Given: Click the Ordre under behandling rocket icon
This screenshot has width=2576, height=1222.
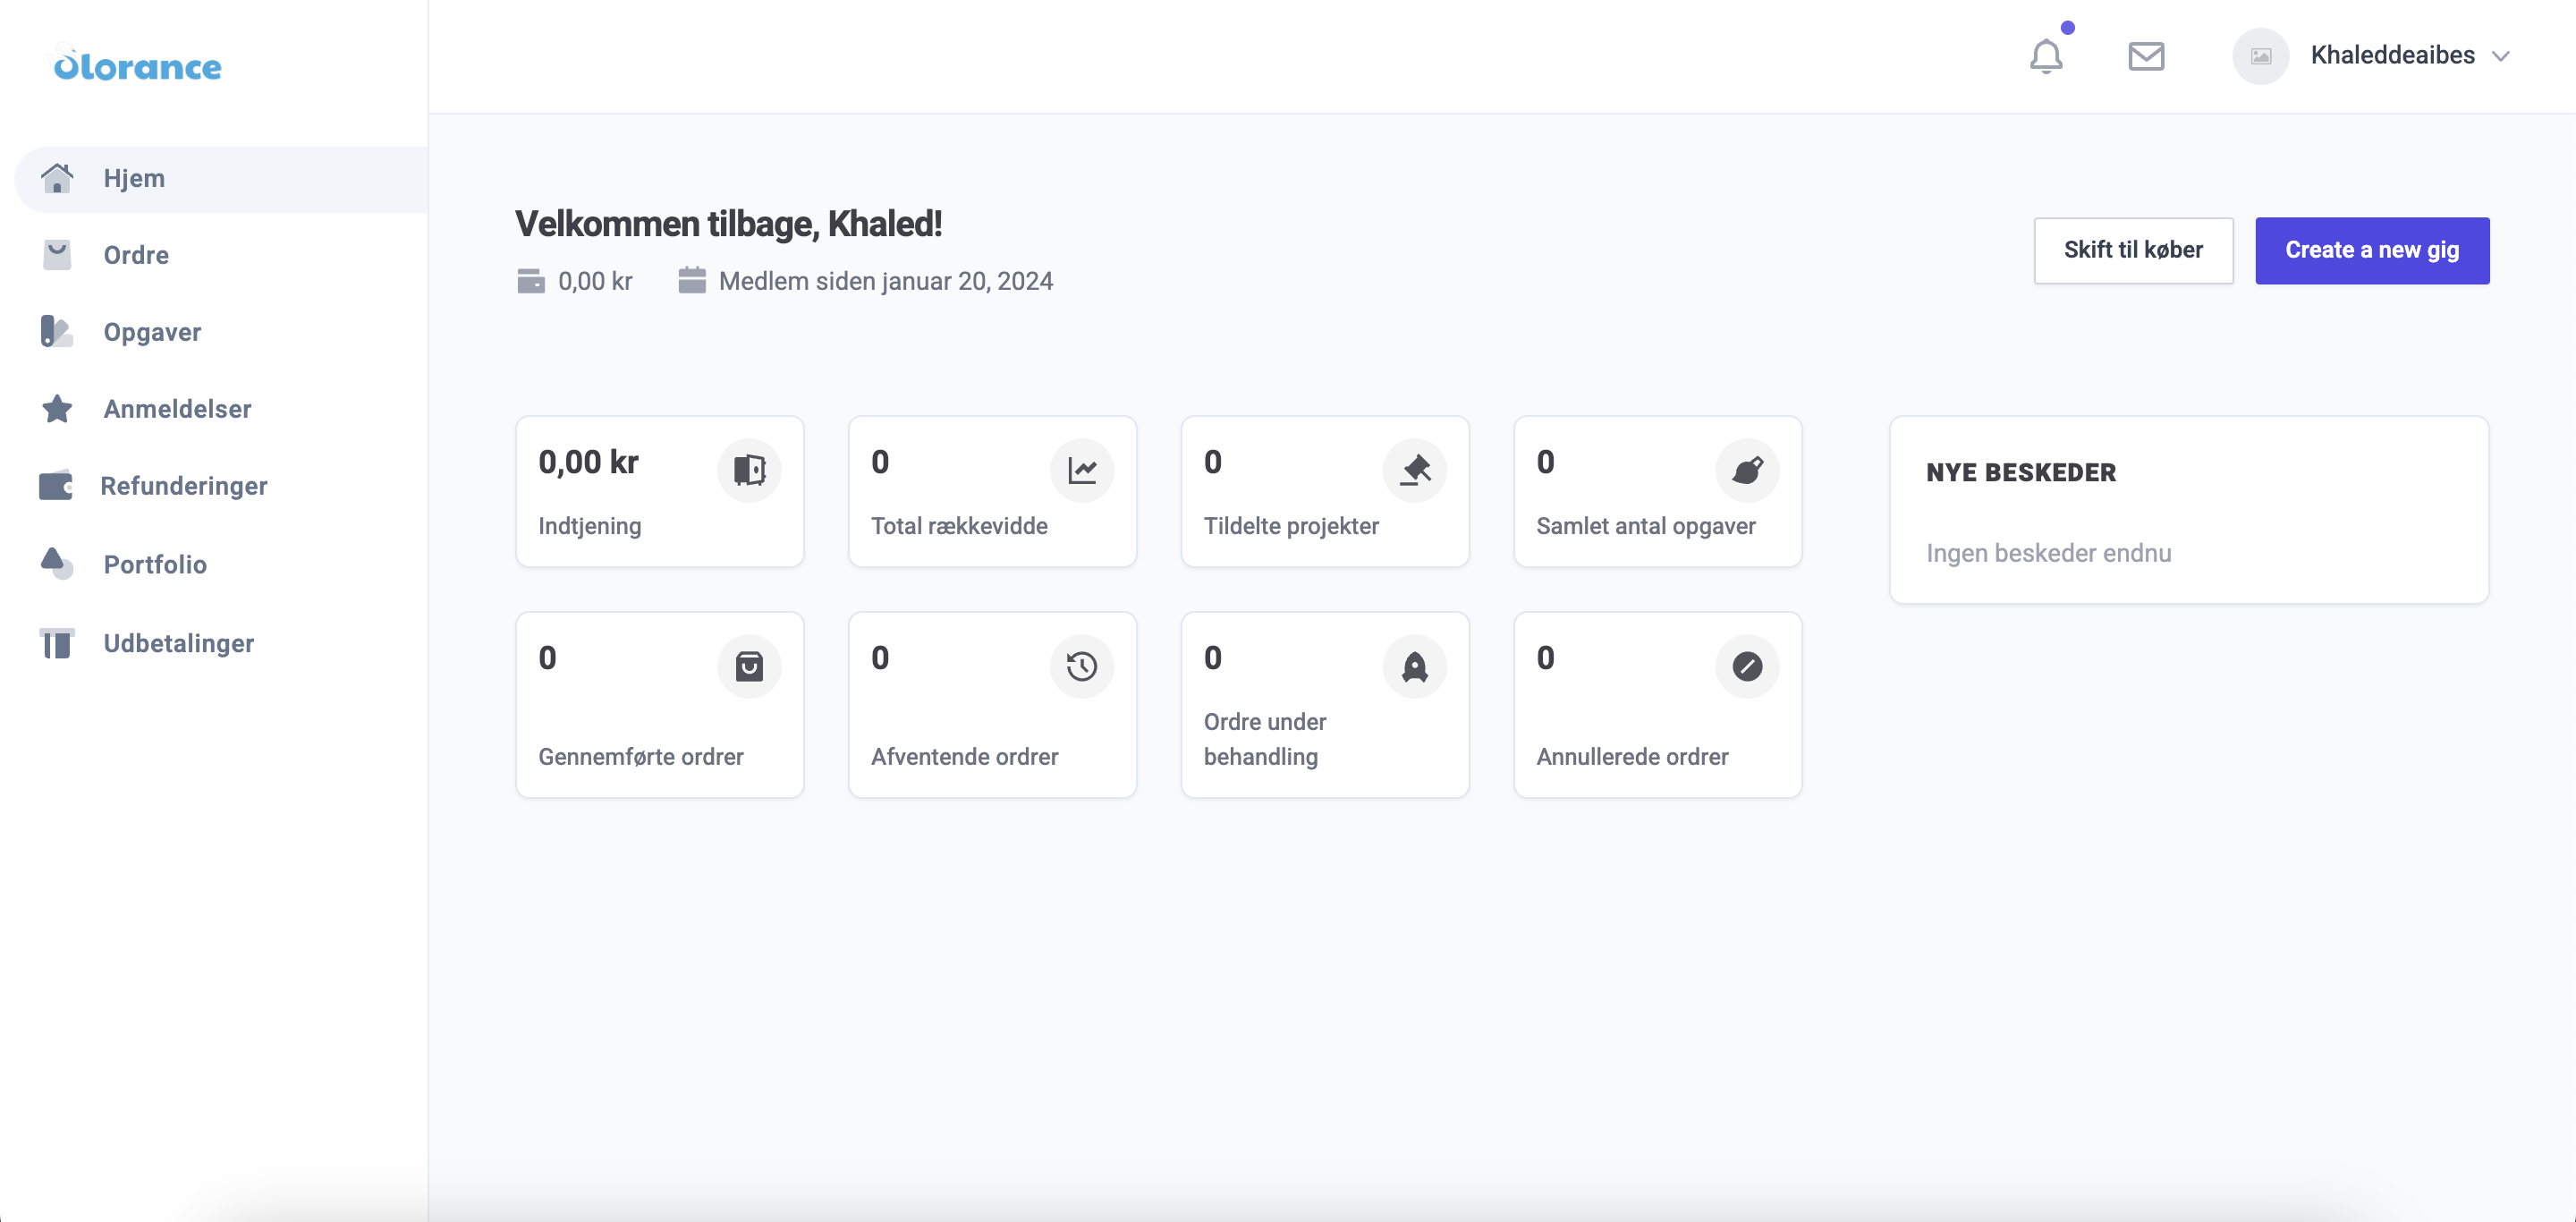Looking at the screenshot, I should (1414, 665).
